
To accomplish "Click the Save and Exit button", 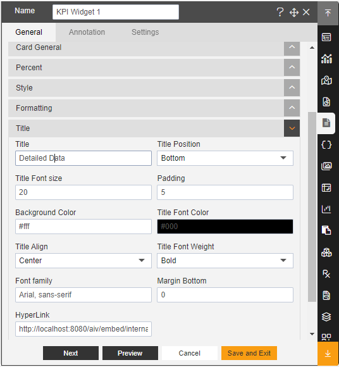I will pos(249,353).
